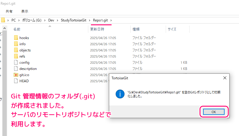This screenshot has width=239, height=136.
Task: Select the info folder icon
Action: coord(16,44)
